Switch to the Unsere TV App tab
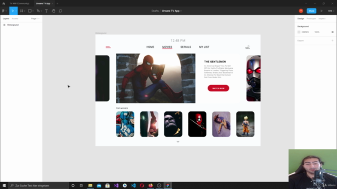Screen dimensions: 337x189 43,4
